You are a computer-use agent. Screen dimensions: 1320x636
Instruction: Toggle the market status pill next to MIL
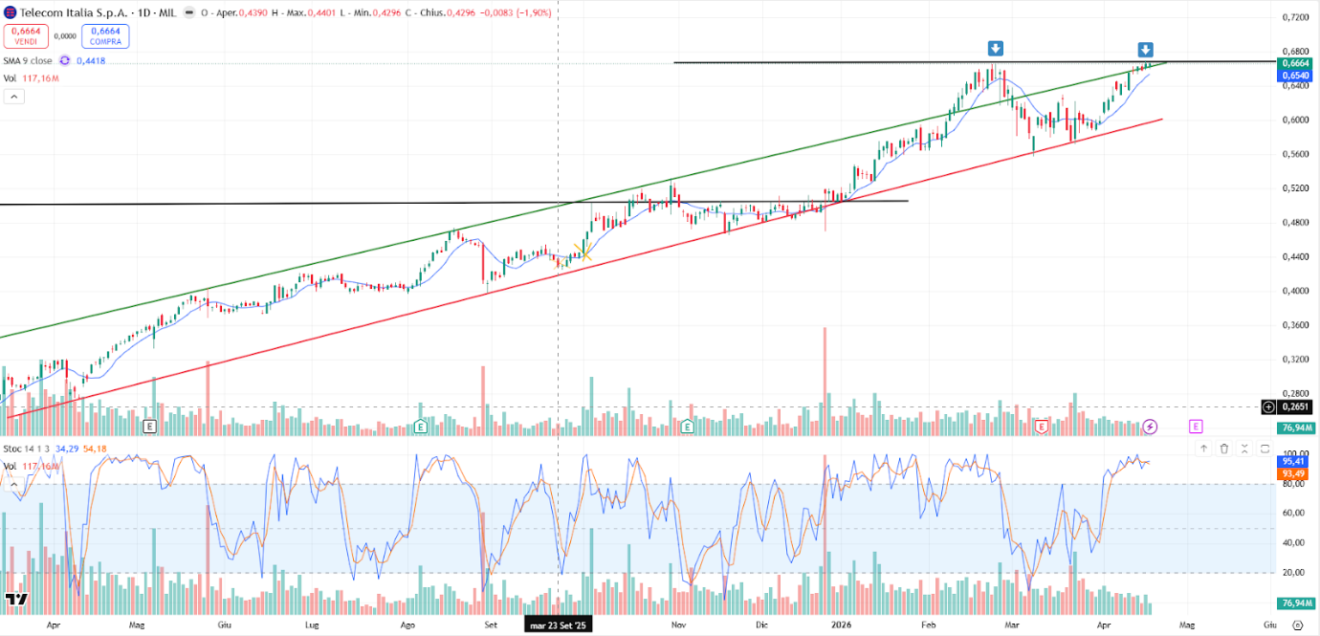[190, 14]
